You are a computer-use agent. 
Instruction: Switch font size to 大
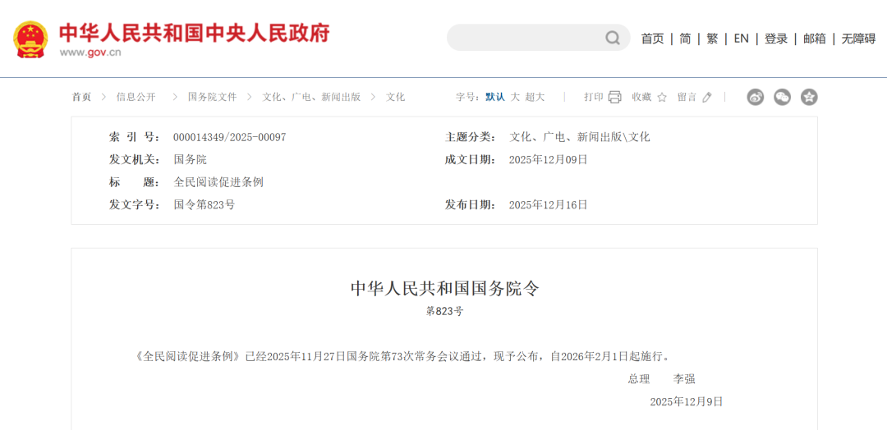[x=515, y=97]
